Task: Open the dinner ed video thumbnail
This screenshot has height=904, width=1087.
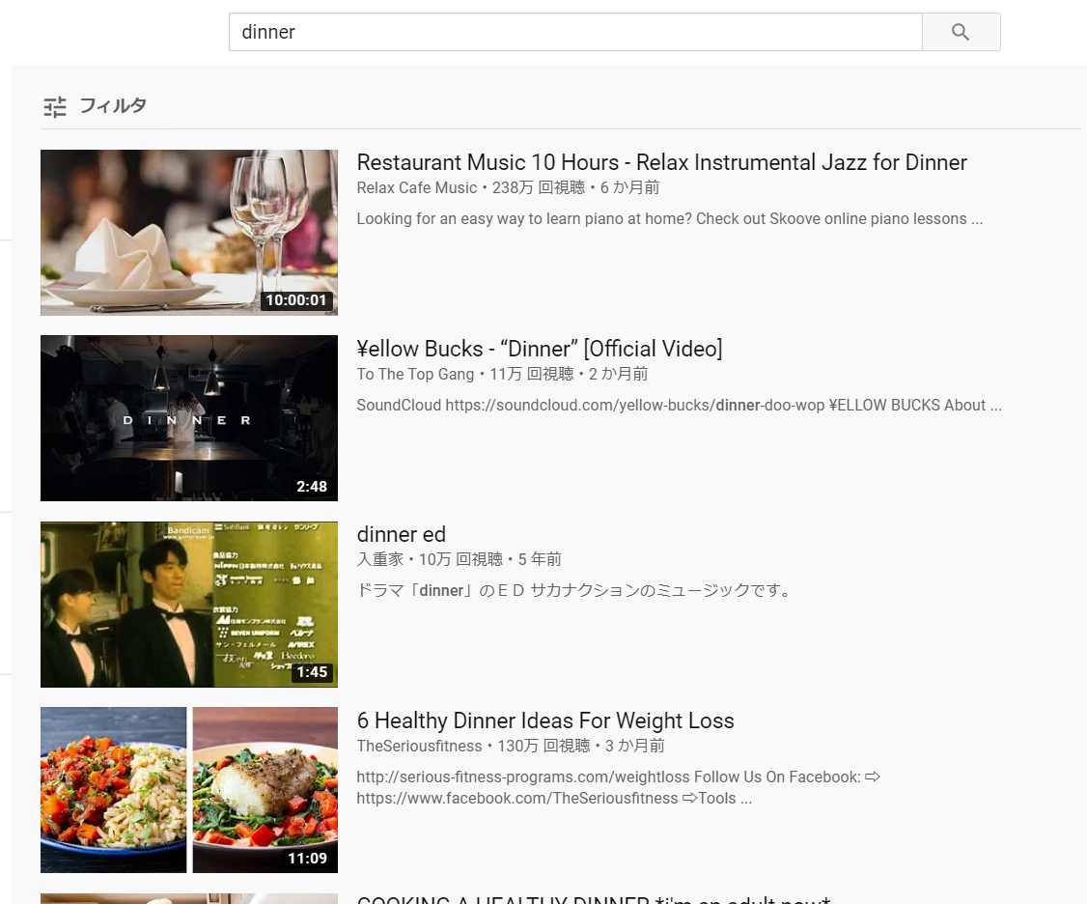Action: tap(189, 605)
